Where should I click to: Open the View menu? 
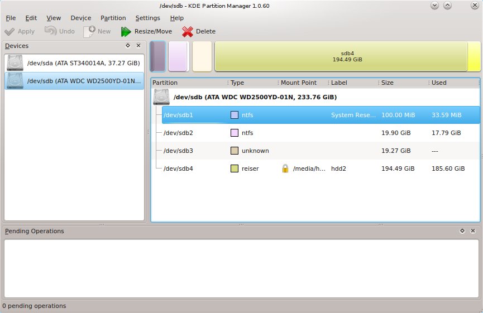point(54,18)
